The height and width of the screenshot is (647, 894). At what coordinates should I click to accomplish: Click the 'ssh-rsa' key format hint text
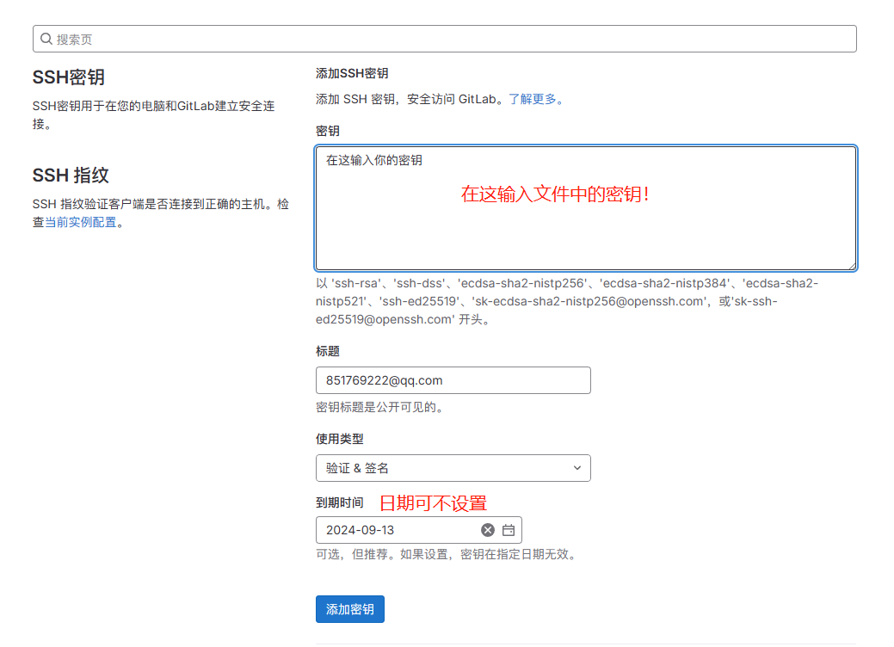pyautogui.click(x=567, y=301)
